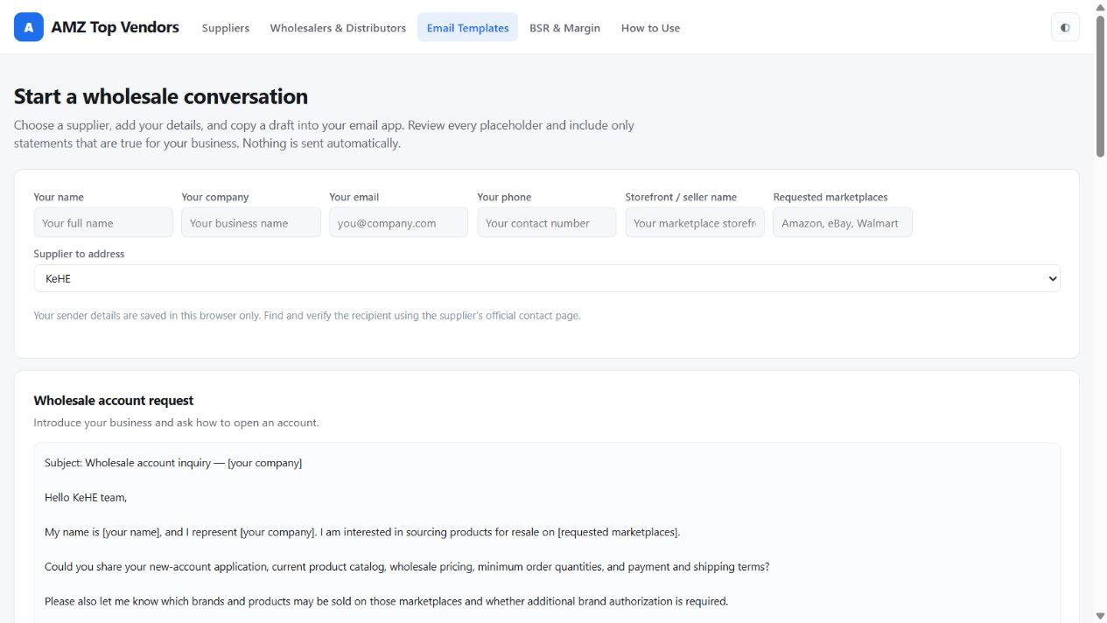
Task: Click the AMZ Top Vendors title link
Action: (115, 27)
